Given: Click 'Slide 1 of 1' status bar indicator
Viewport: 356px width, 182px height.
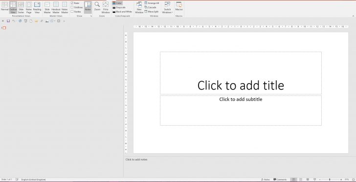Looking at the screenshot, I should click(6, 180).
